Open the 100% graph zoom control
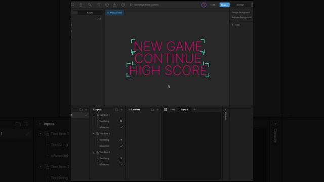324x182 pixels. (172, 110)
